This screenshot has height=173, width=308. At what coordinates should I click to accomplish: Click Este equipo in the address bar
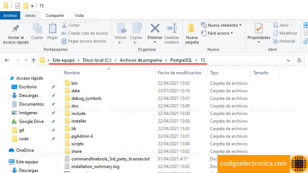pos(63,60)
